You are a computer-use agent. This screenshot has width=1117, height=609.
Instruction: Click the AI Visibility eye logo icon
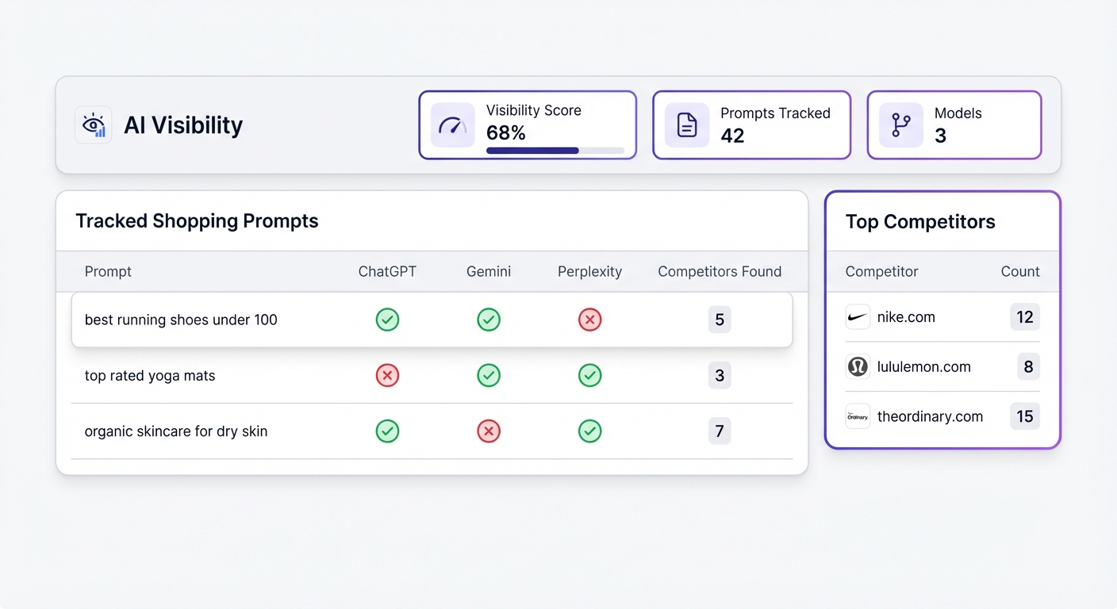(x=94, y=124)
